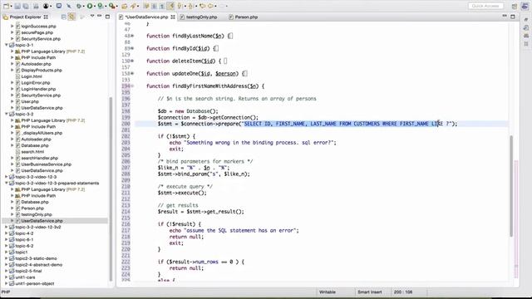Minimize the editor area
This screenshot has height=299, width=532.
[x=505, y=17]
